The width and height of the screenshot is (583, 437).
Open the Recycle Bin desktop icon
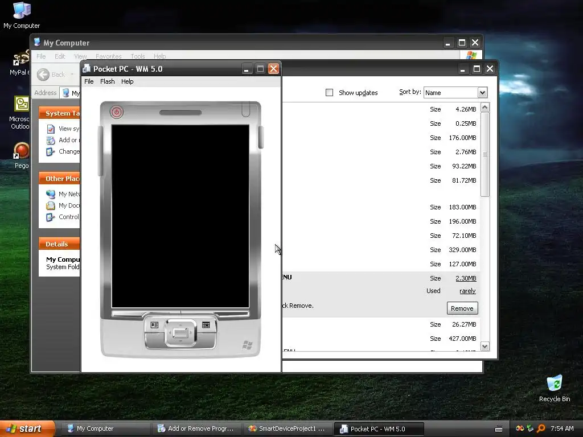tap(555, 389)
